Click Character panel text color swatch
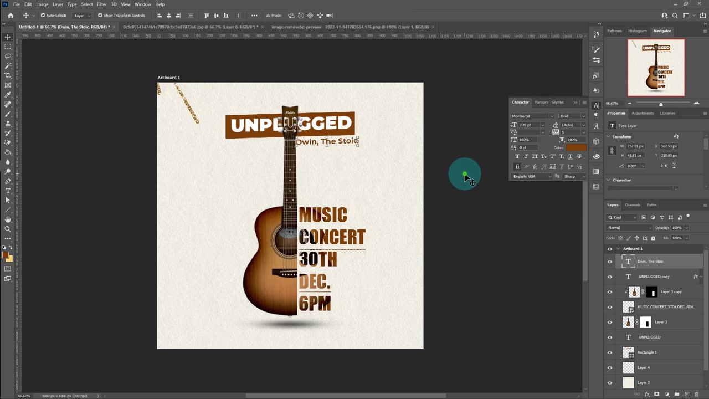 [576, 147]
